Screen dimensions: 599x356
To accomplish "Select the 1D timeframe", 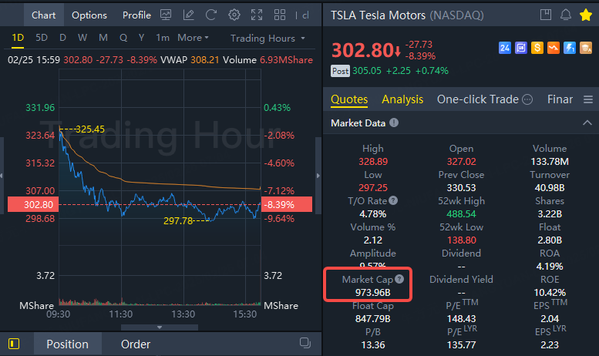I will (18, 38).
